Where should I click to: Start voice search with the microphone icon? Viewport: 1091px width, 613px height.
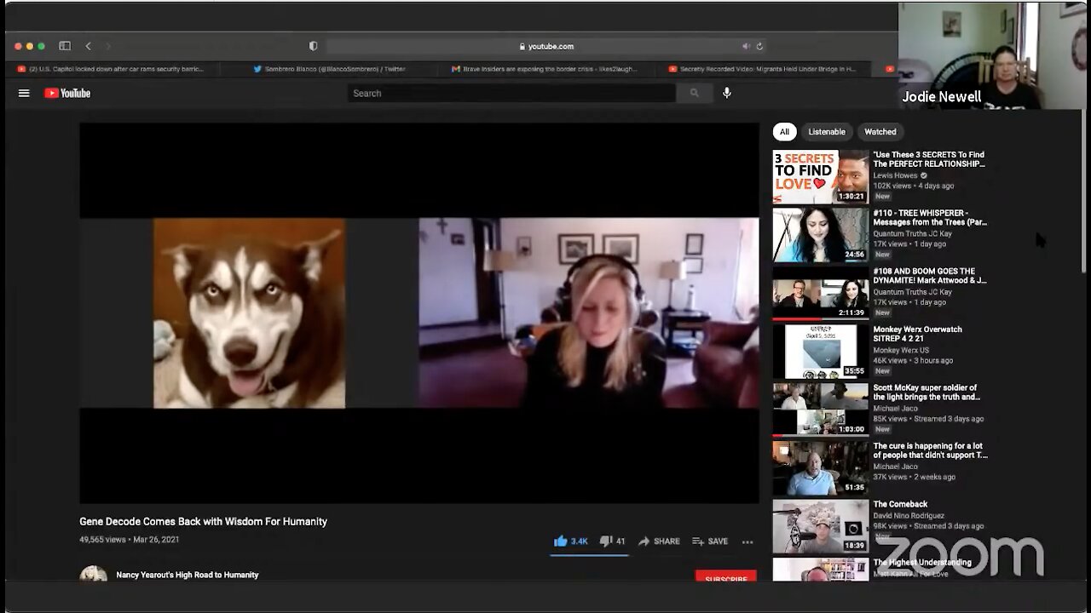click(x=727, y=93)
